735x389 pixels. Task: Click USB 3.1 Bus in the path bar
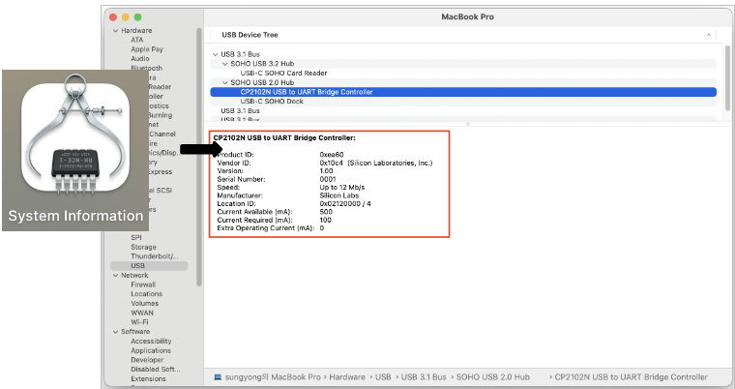(x=424, y=376)
